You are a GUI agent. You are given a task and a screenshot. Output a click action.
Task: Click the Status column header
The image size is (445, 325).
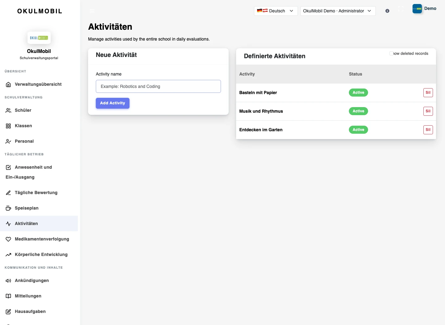(x=355, y=74)
